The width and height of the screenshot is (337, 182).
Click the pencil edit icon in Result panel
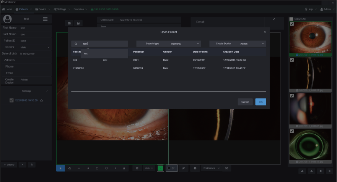(274, 19)
